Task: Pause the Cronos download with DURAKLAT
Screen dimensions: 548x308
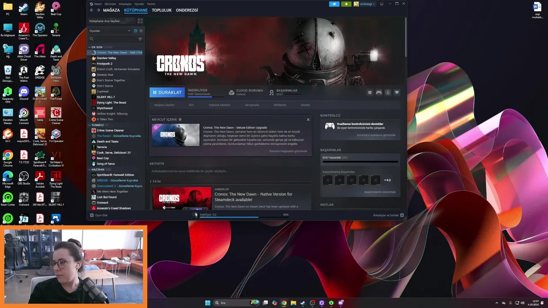Action: tap(167, 92)
